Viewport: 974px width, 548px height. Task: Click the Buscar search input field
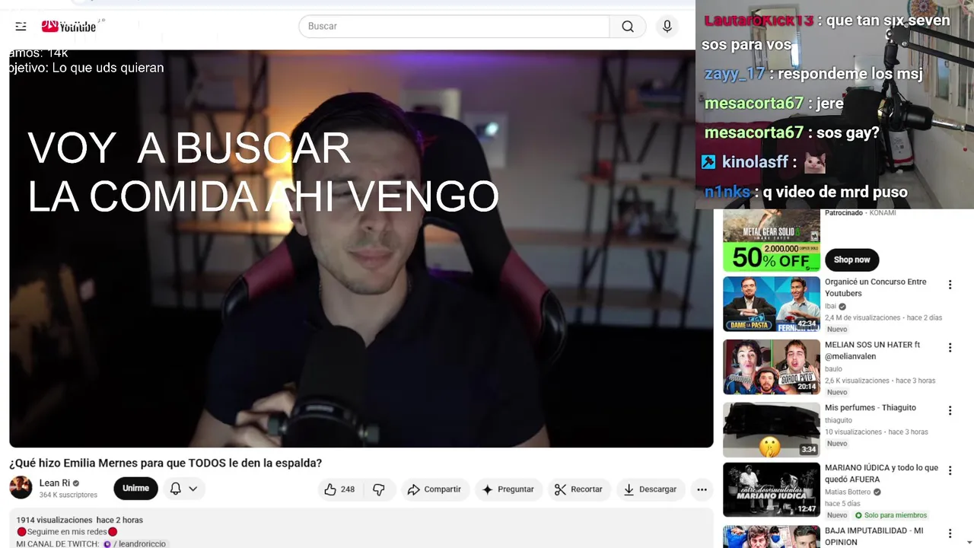pyautogui.click(x=454, y=26)
